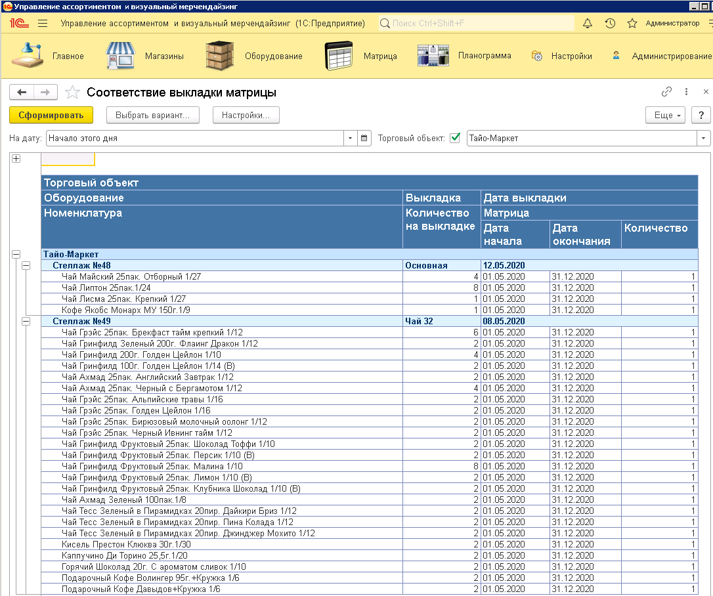Expand the Торговый объект dropdown list
This screenshot has height=596, width=713.
point(704,138)
